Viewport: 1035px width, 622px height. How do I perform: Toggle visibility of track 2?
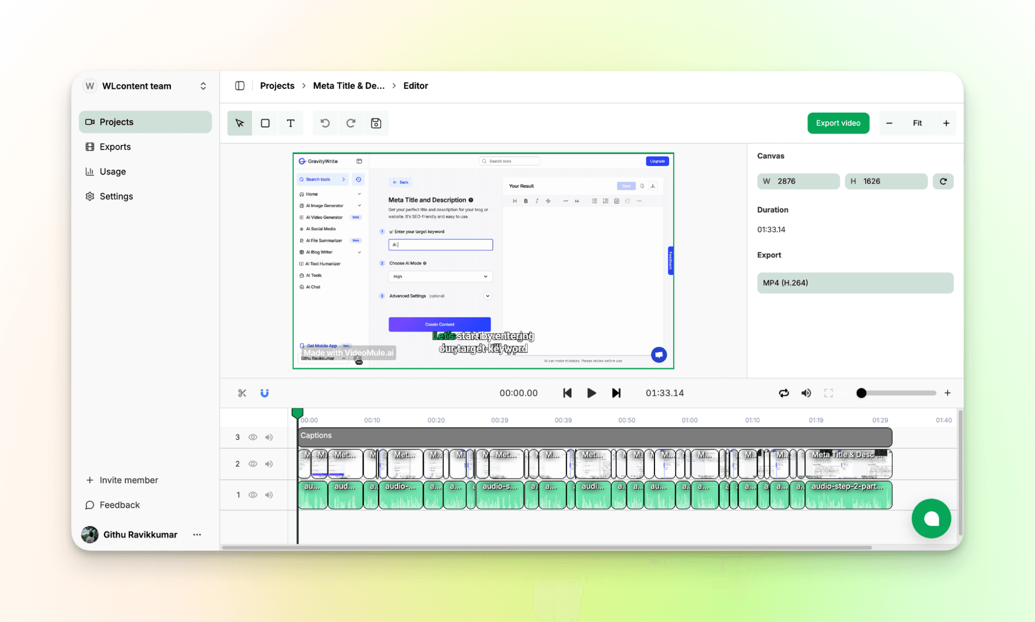tap(253, 464)
